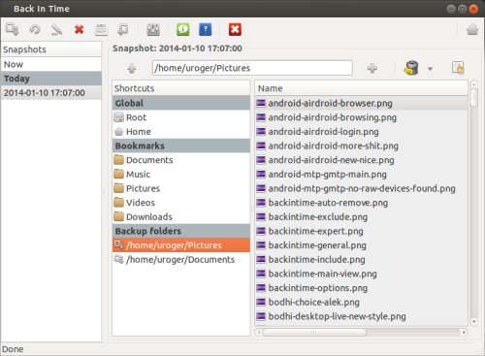Open the Root shortcut
Image resolution: width=485 pixels, height=356 pixels.
point(181,117)
